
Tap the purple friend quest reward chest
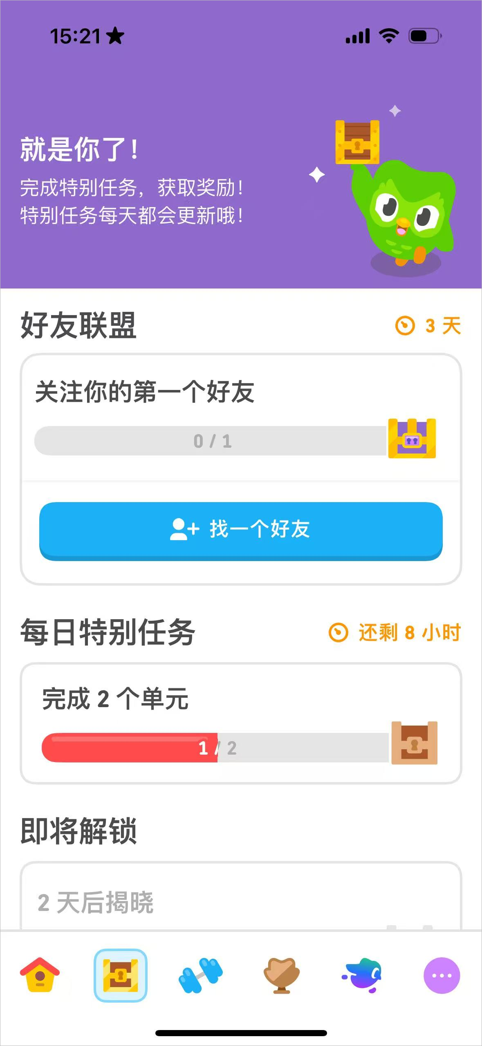click(412, 438)
